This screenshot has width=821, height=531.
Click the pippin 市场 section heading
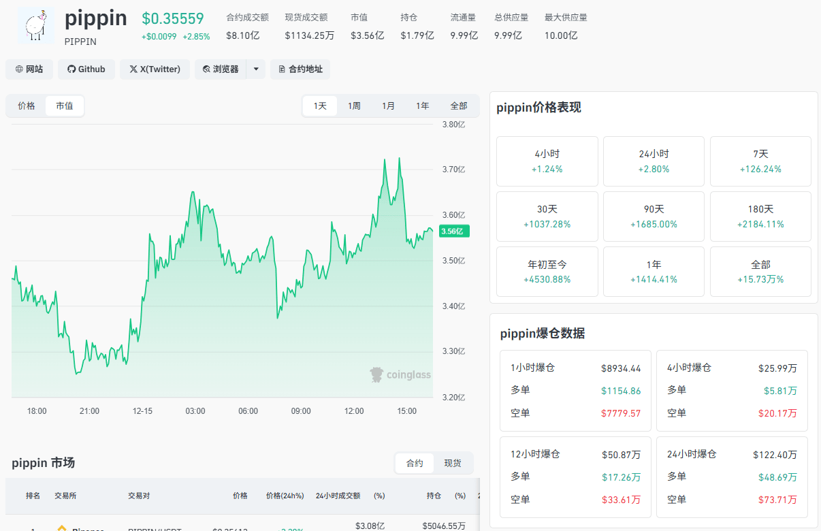44,463
